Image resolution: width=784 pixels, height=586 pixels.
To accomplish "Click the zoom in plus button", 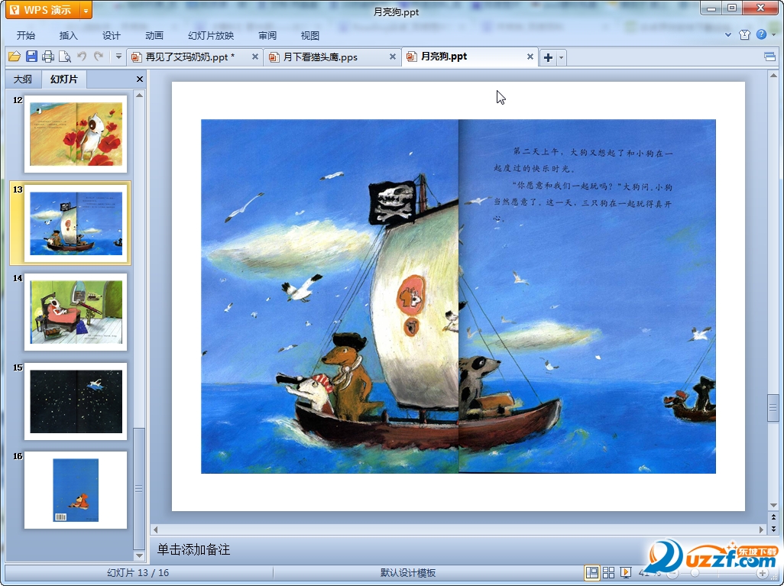I will coord(762,573).
